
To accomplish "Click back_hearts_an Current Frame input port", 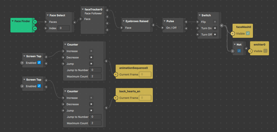I will coord(116,98).
